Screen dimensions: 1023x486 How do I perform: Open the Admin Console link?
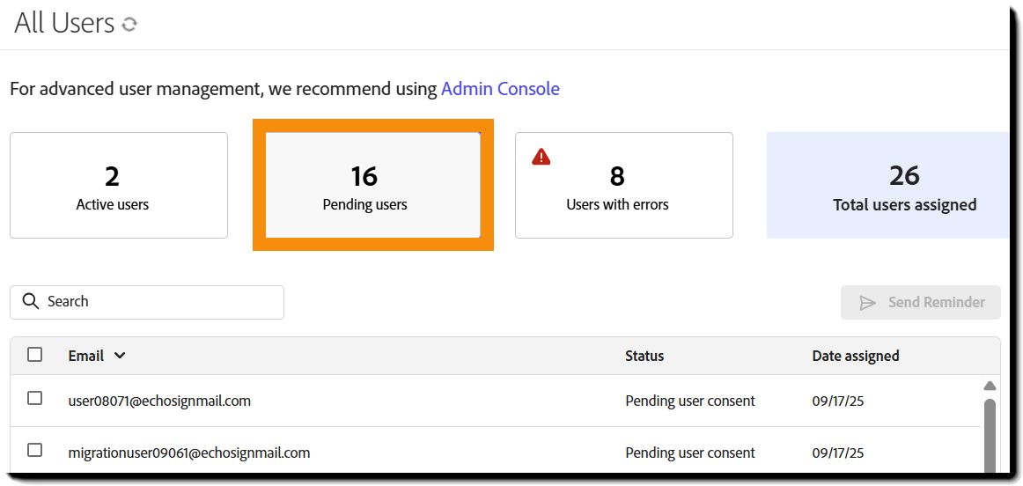click(x=500, y=89)
